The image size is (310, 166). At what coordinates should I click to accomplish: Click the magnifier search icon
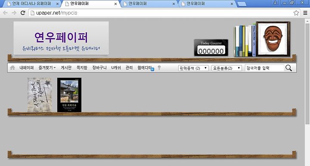(288, 68)
